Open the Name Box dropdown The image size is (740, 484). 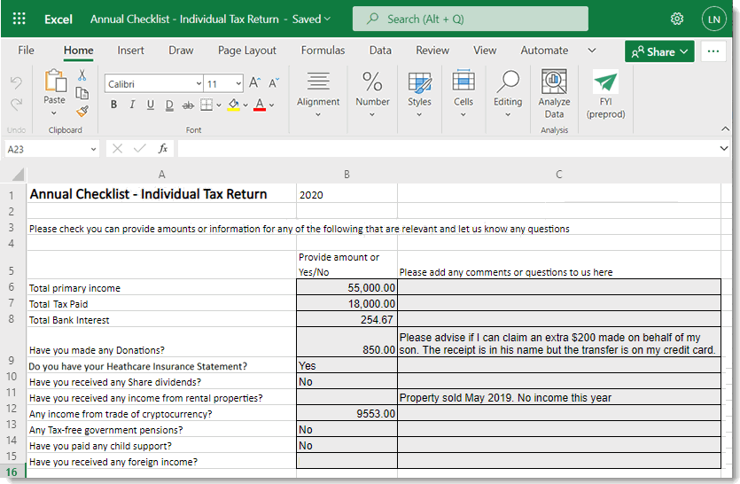tap(93, 149)
